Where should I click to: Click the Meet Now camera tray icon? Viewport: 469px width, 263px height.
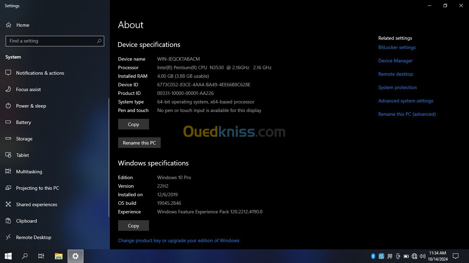click(x=398, y=256)
